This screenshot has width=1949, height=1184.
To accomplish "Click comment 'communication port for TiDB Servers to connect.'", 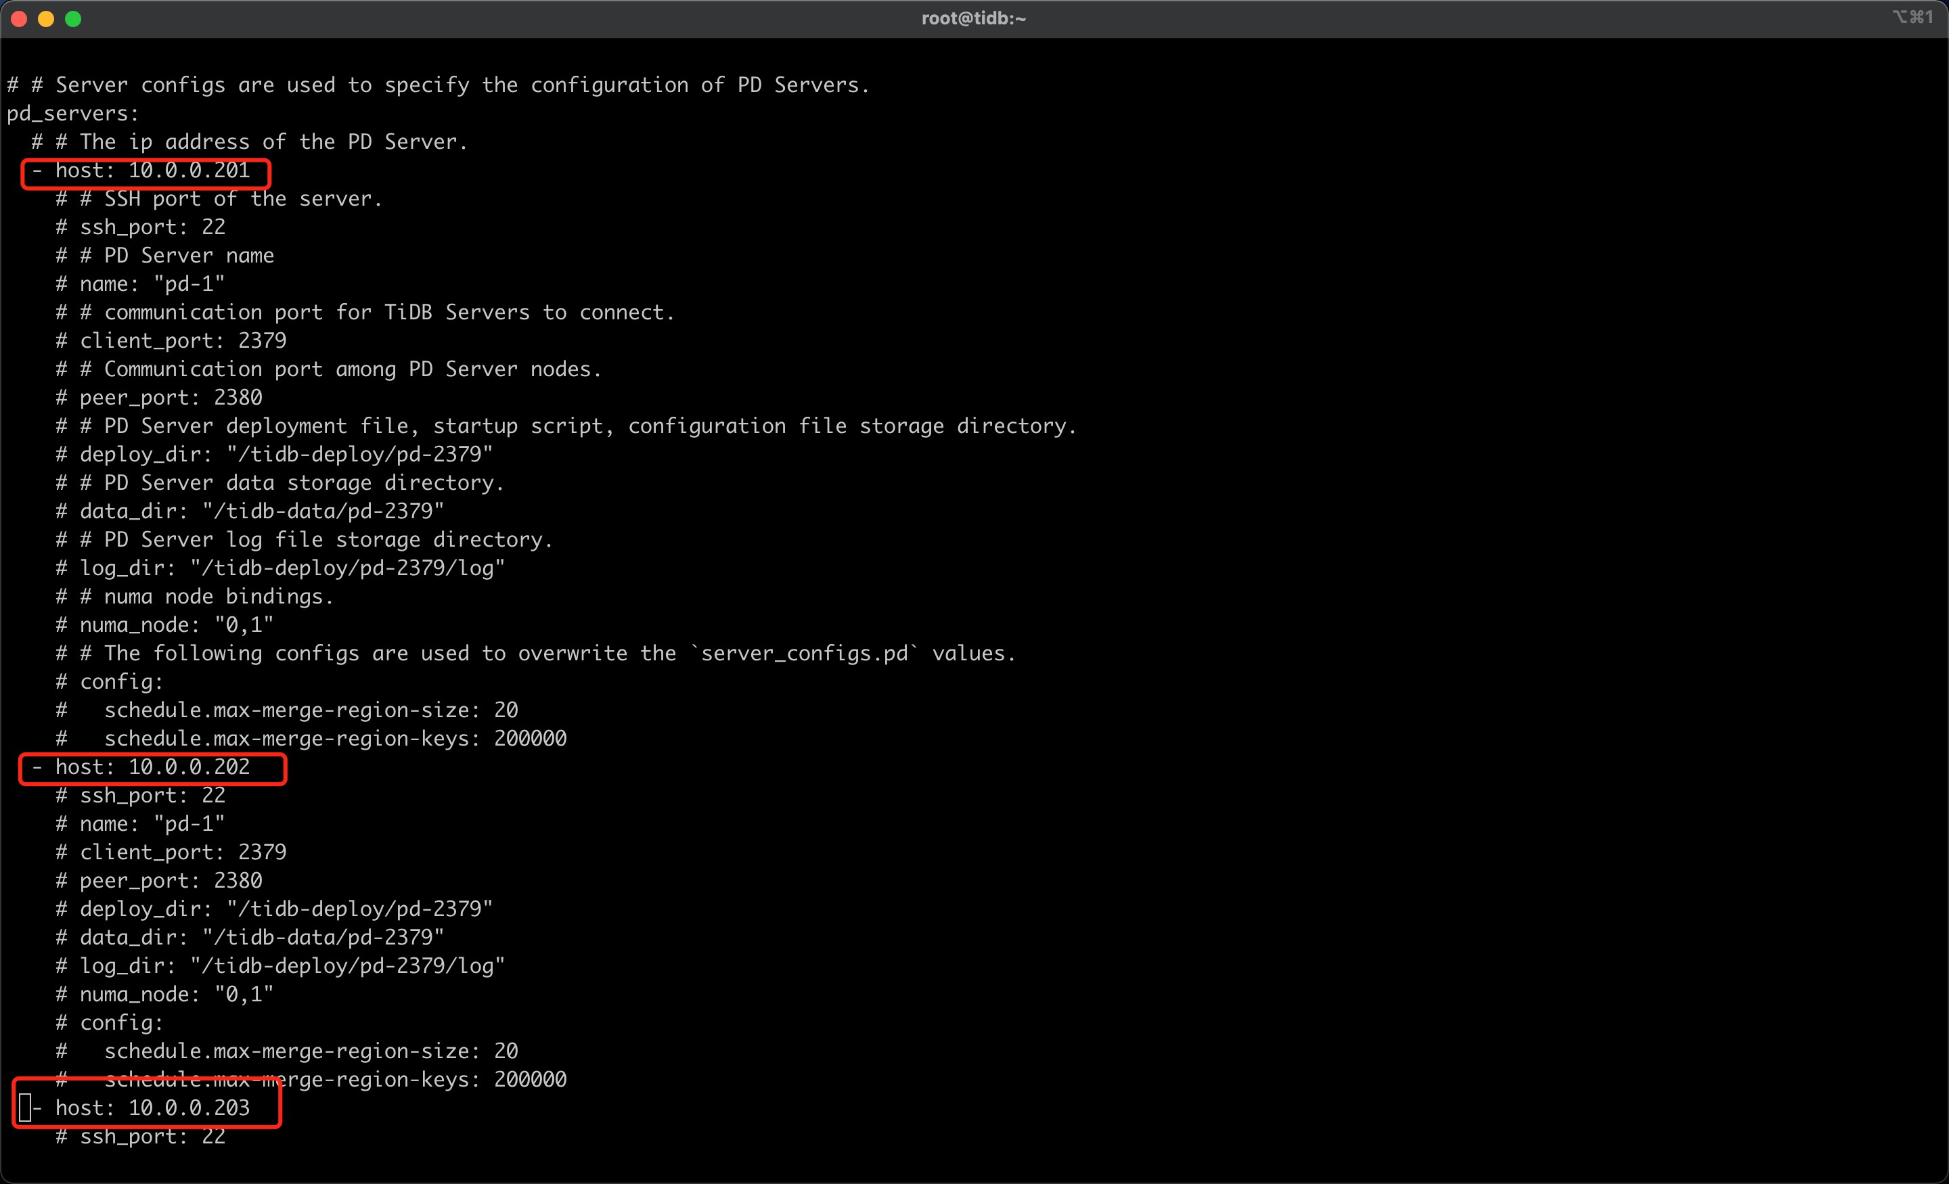I will (389, 313).
